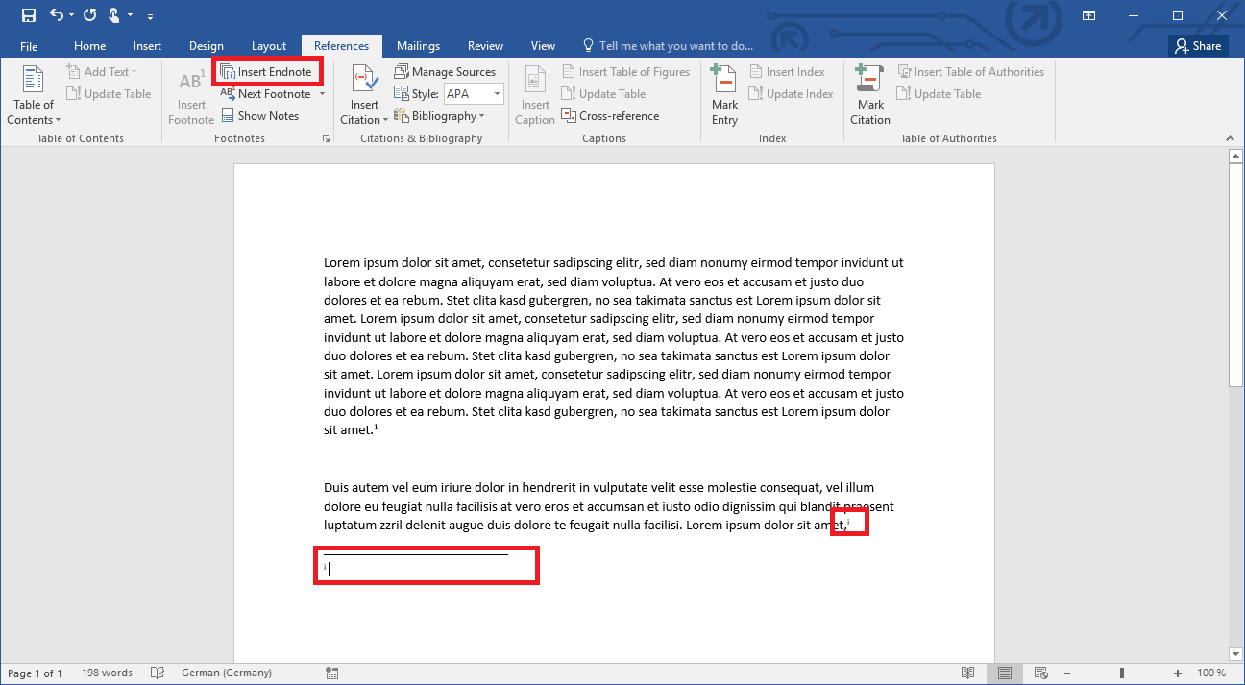Click the Share button
The width and height of the screenshot is (1245, 685).
(x=1197, y=46)
